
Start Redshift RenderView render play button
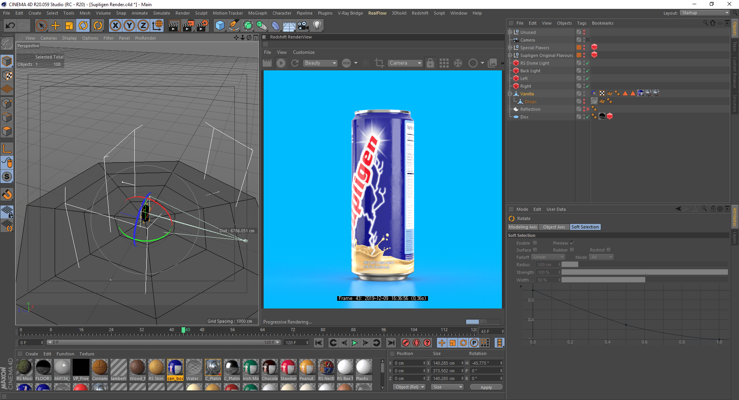click(x=281, y=63)
